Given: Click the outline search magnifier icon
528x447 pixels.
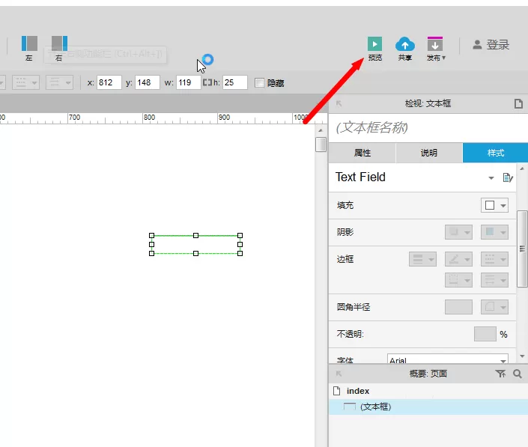Looking at the screenshot, I should click(x=518, y=374).
